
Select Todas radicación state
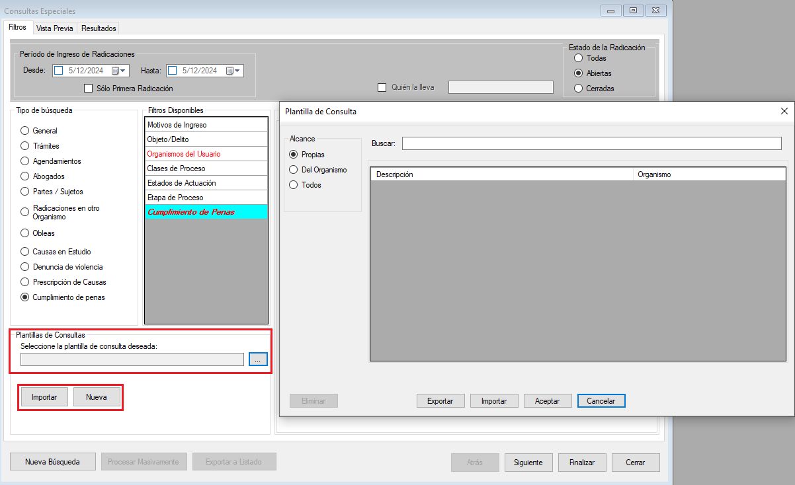pos(579,58)
